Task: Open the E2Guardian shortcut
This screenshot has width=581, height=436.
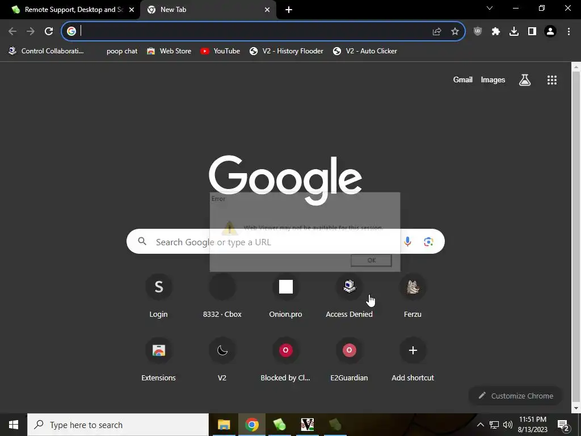Action: click(349, 359)
